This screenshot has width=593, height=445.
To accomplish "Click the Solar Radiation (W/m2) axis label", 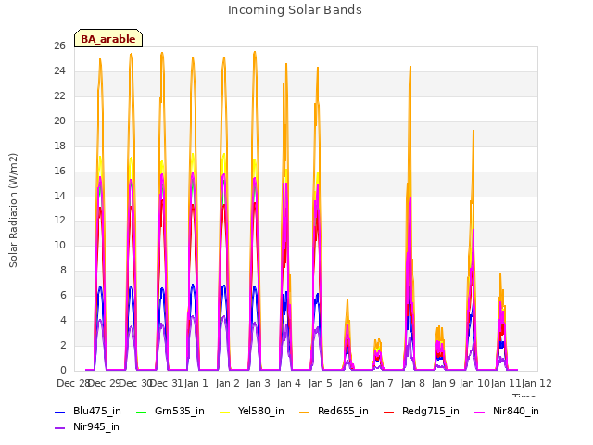I will pyautogui.click(x=13, y=210).
